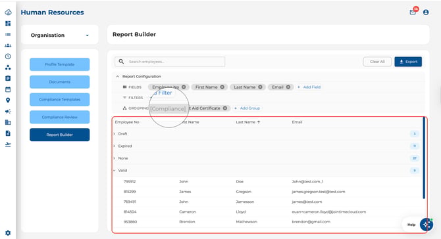Image resolution: width=441 pixels, height=239 pixels.
Task: Open the calendar icon in sidebar
Action: click(x=8, y=89)
